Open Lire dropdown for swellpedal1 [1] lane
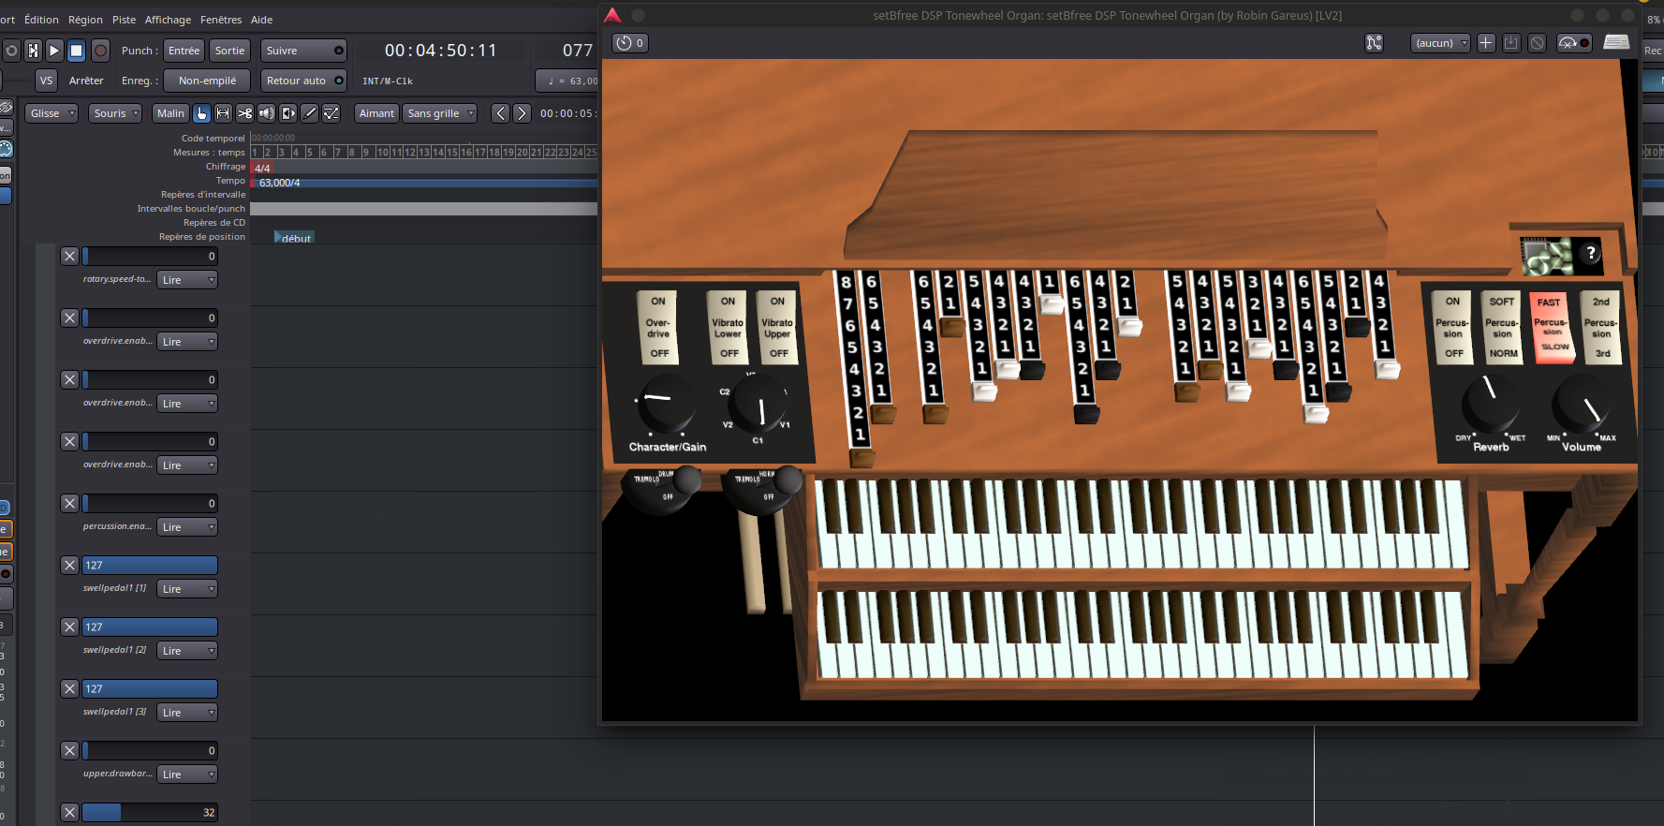The height and width of the screenshot is (826, 1664). (187, 589)
